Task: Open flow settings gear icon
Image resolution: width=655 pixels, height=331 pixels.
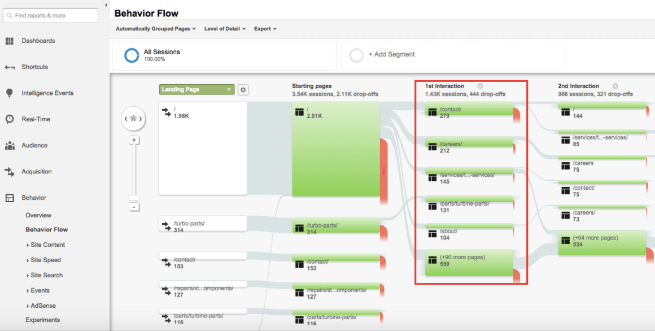Action: (243, 90)
